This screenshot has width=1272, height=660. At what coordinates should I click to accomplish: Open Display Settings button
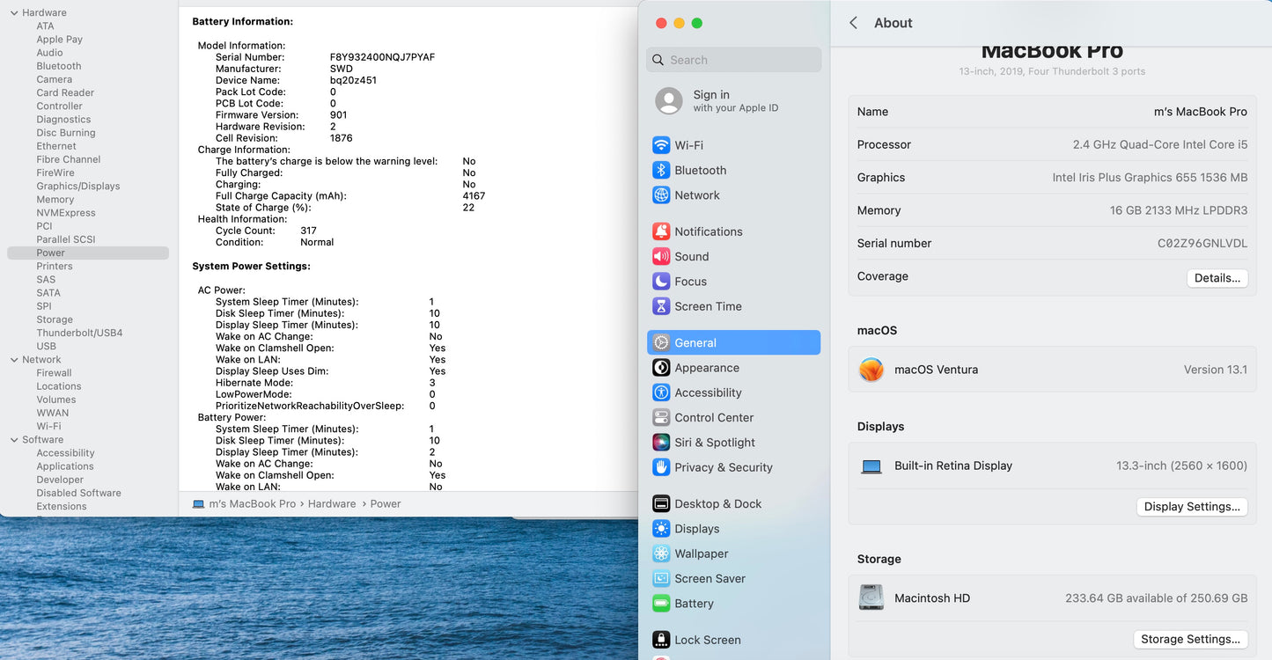tap(1191, 507)
